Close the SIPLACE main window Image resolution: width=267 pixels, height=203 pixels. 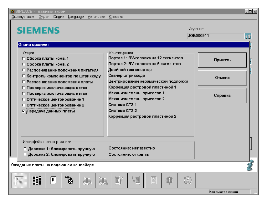[255, 12]
